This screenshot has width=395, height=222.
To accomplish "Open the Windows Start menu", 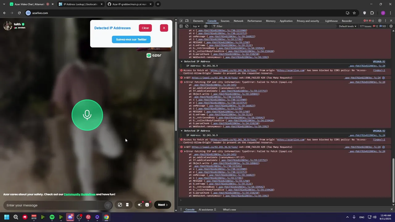I will click(7, 217).
